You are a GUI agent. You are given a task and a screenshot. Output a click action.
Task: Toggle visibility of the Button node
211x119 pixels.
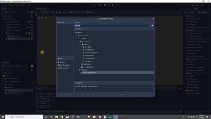(32, 33)
